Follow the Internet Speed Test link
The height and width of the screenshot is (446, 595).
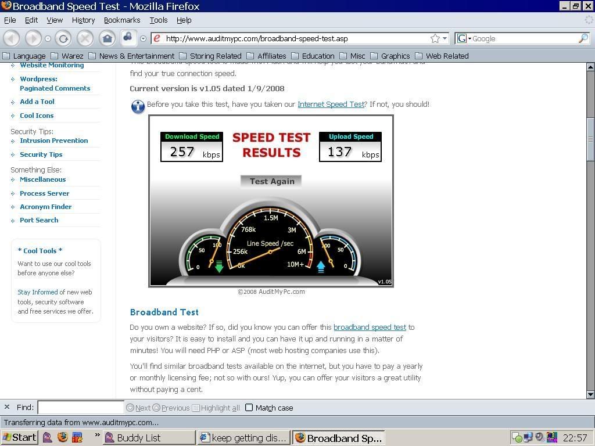pos(331,104)
